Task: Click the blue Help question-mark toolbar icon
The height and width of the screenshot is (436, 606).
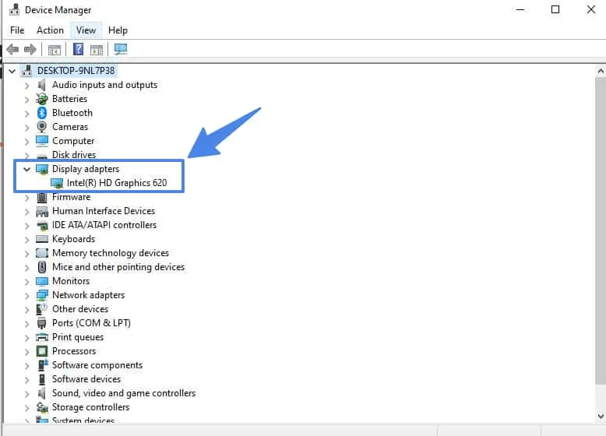Action: tap(78, 49)
